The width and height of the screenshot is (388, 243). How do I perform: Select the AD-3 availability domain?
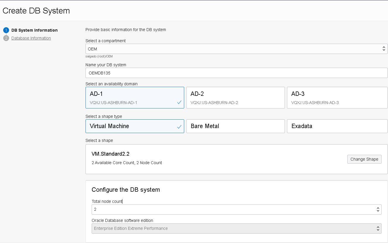pyautogui.click(x=337, y=97)
